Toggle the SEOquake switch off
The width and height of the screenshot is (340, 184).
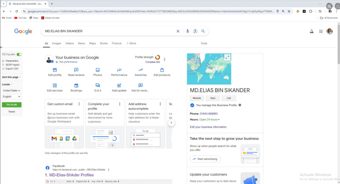(x=19, y=54)
